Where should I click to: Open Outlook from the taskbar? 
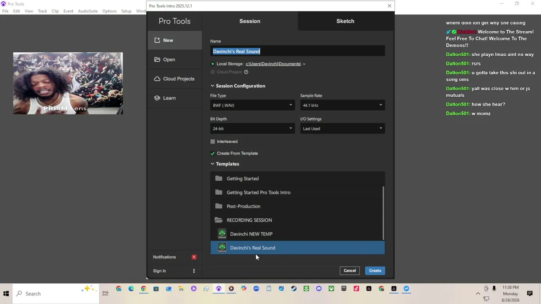[169, 289]
